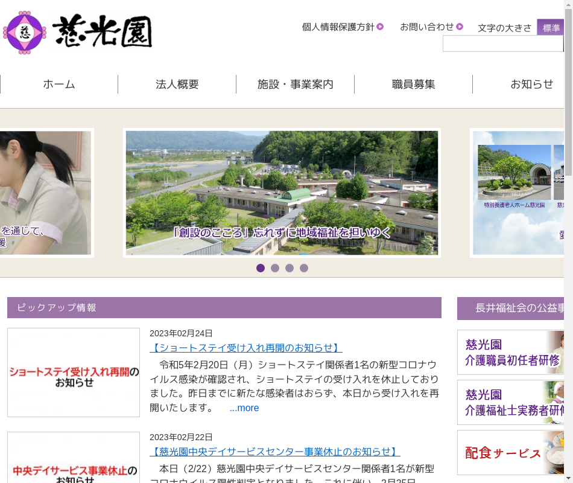
Task: Open ショートステイ受け入れ再開のお知らせ article link
Action: (245, 348)
